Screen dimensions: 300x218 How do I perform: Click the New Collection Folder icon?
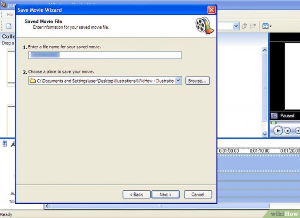(x=253, y=26)
